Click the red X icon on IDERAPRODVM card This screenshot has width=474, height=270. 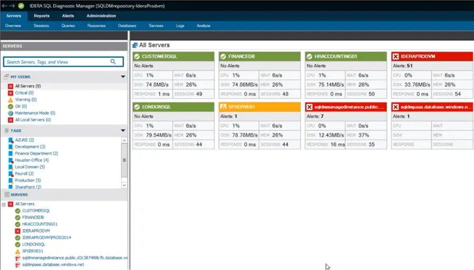(396, 56)
